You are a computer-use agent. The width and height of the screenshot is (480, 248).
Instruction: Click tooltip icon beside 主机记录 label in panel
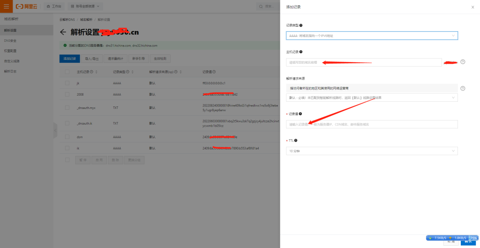pyautogui.click(x=301, y=52)
